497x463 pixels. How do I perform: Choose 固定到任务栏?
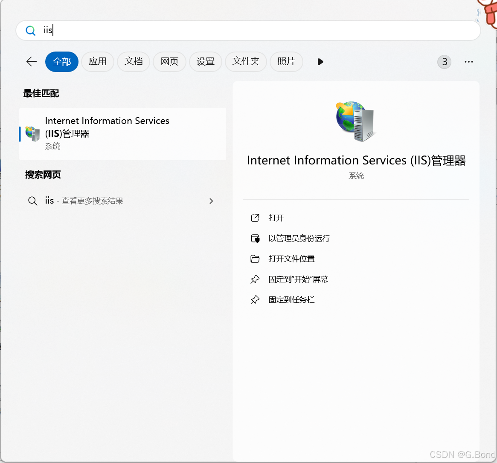pos(291,300)
